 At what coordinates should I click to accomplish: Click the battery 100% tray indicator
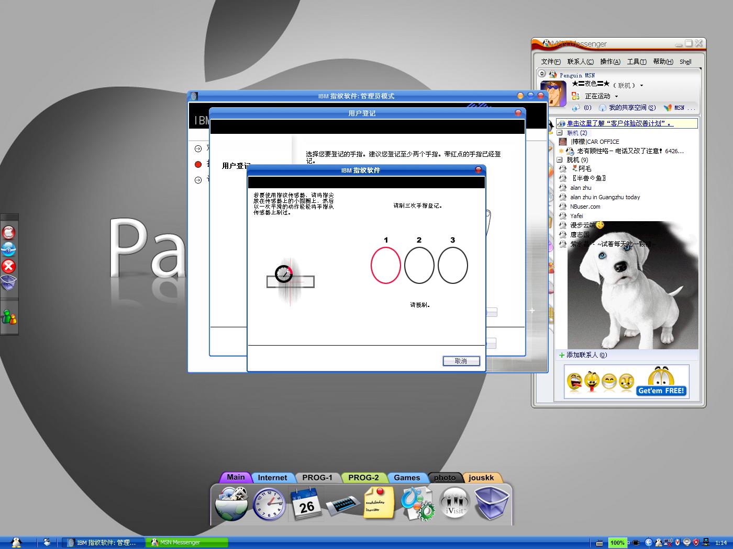(618, 543)
